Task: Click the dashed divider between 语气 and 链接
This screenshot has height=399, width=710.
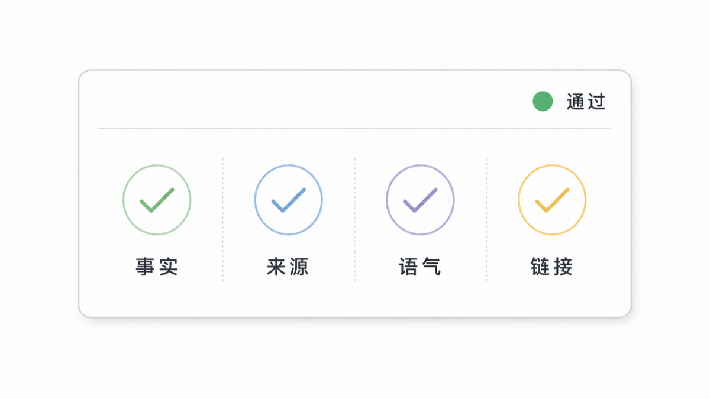Action: (486, 219)
